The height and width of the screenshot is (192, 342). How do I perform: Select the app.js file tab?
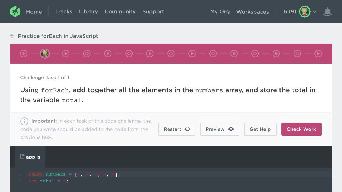click(x=30, y=157)
